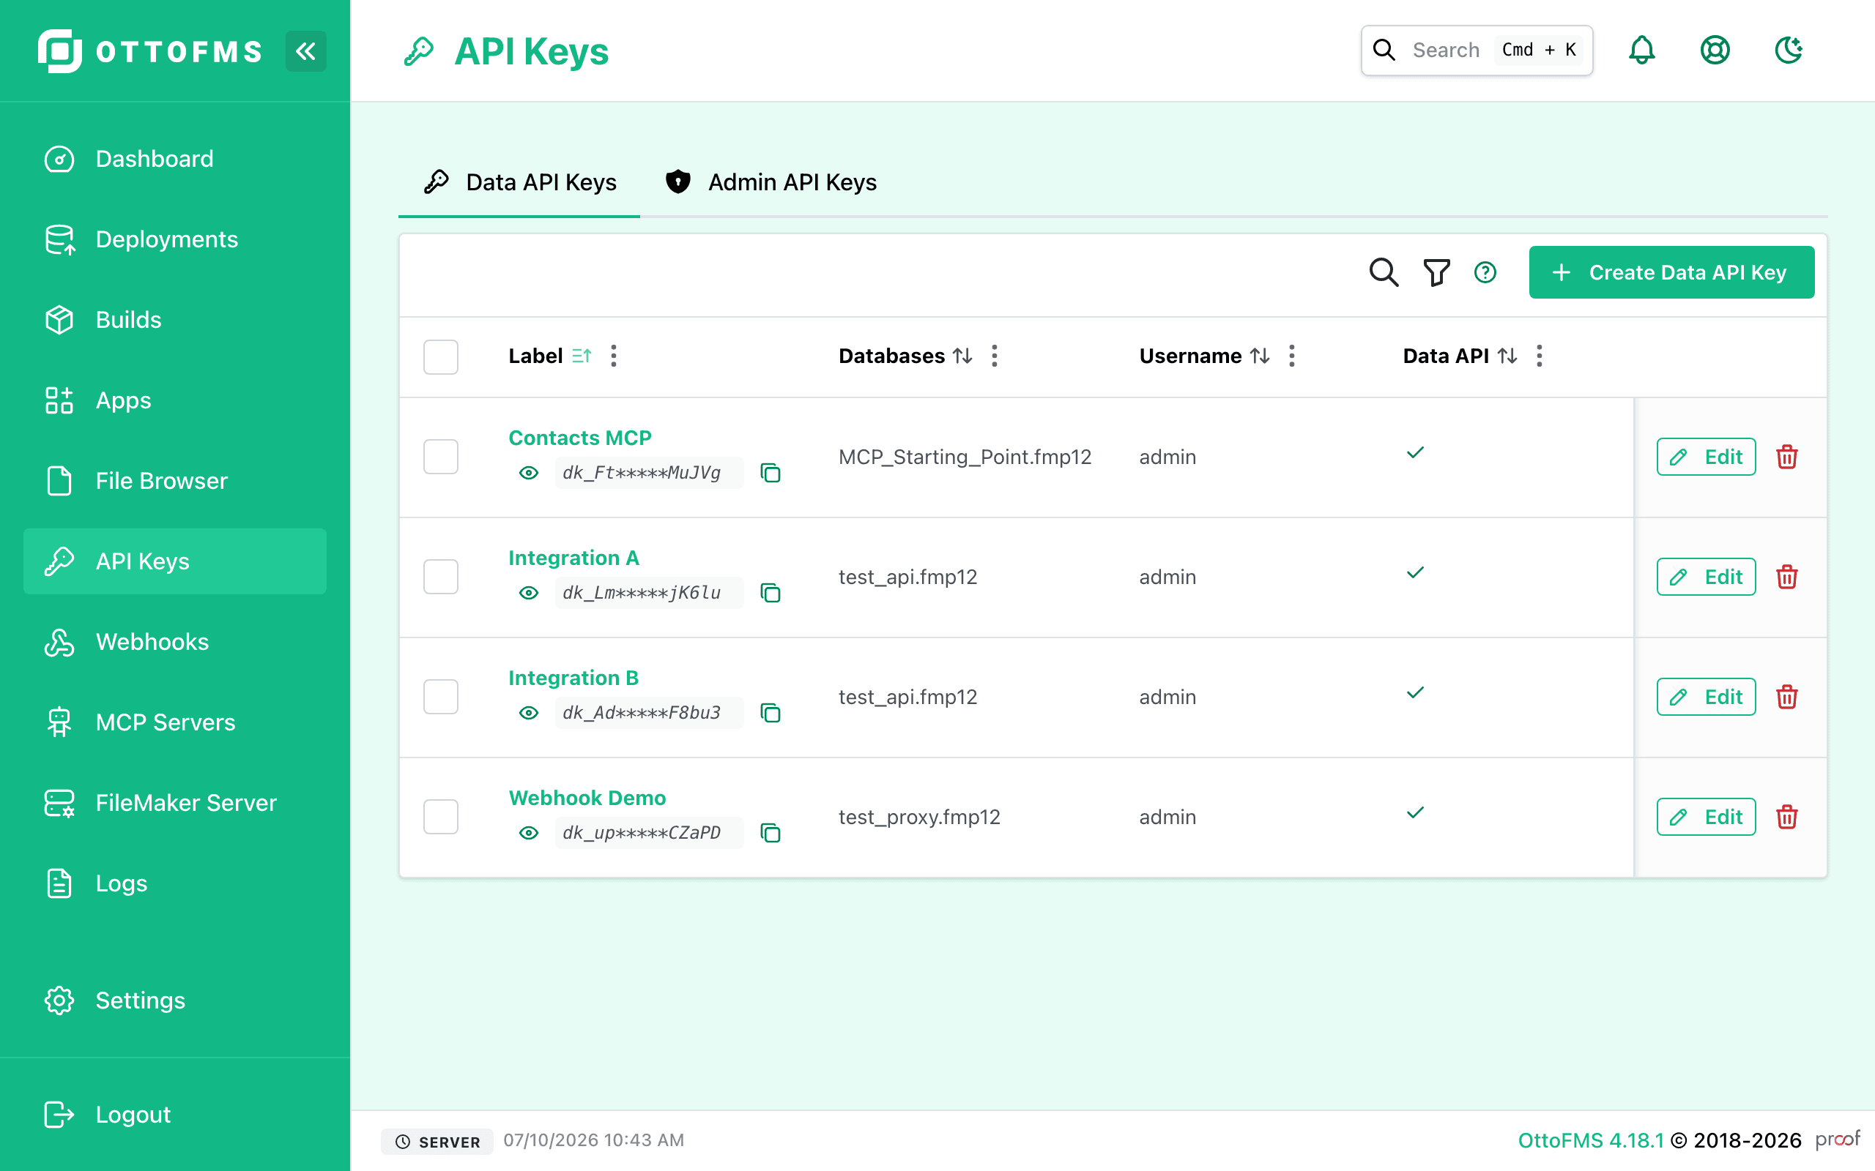Open MCP Servers in the sidebar
The height and width of the screenshot is (1171, 1875).
pyautogui.click(x=175, y=722)
